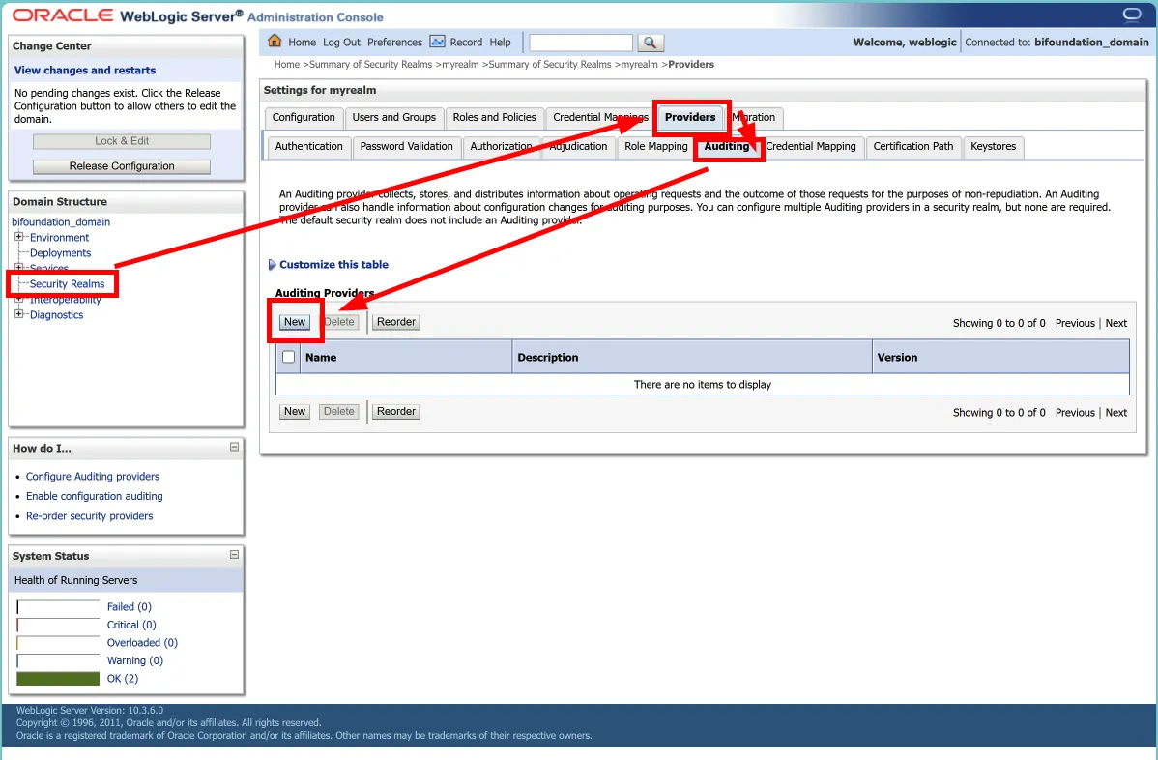Switch to Role Mapping sub-tab
Image resolution: width=1158 pixels, height=760 pixels.
coord(655,146)
